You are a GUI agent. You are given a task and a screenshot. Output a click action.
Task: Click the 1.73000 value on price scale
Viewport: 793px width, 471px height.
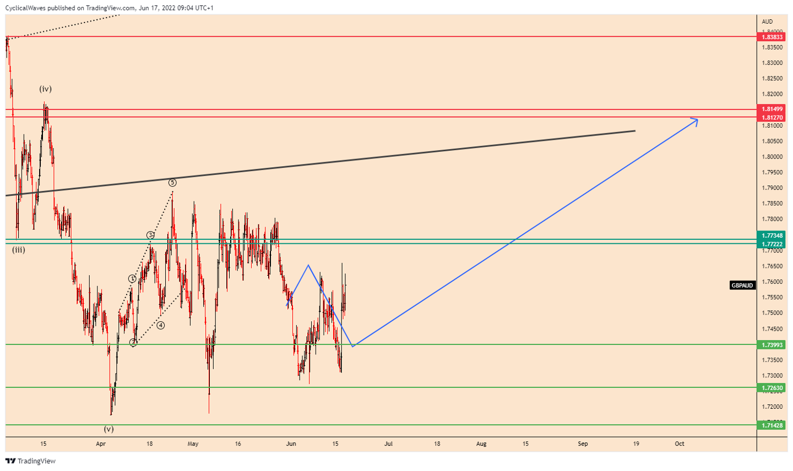click(772, 375)
